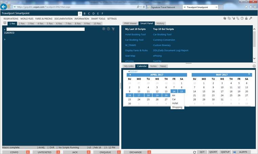Screen dimensions: 258x154
Task: Switch to the History tab
Action: (160, 23)
